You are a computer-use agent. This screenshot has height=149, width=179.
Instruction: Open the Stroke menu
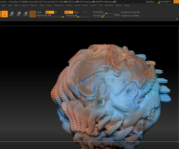click(85, 5)
